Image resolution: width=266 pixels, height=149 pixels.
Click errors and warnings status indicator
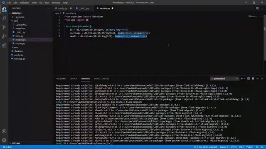(7, 147)
